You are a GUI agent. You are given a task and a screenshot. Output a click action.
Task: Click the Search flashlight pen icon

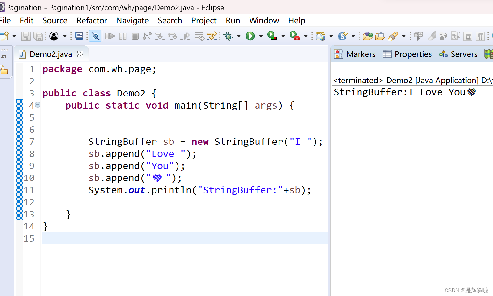[393, 36]
